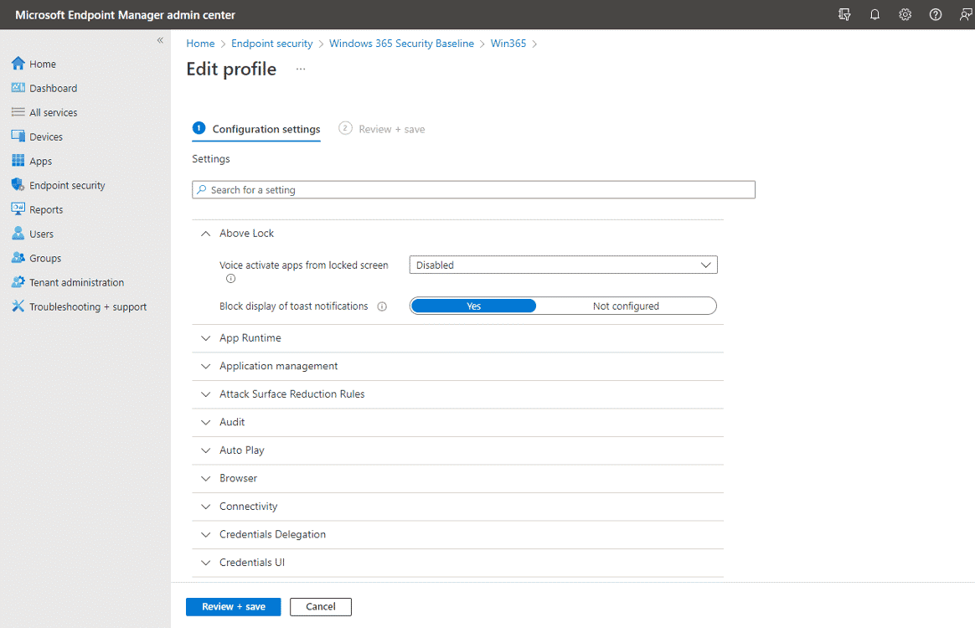The height and width of the screenshot is (628, 975).
Task: Select the Configuration settings step tab
Action: 256,129
